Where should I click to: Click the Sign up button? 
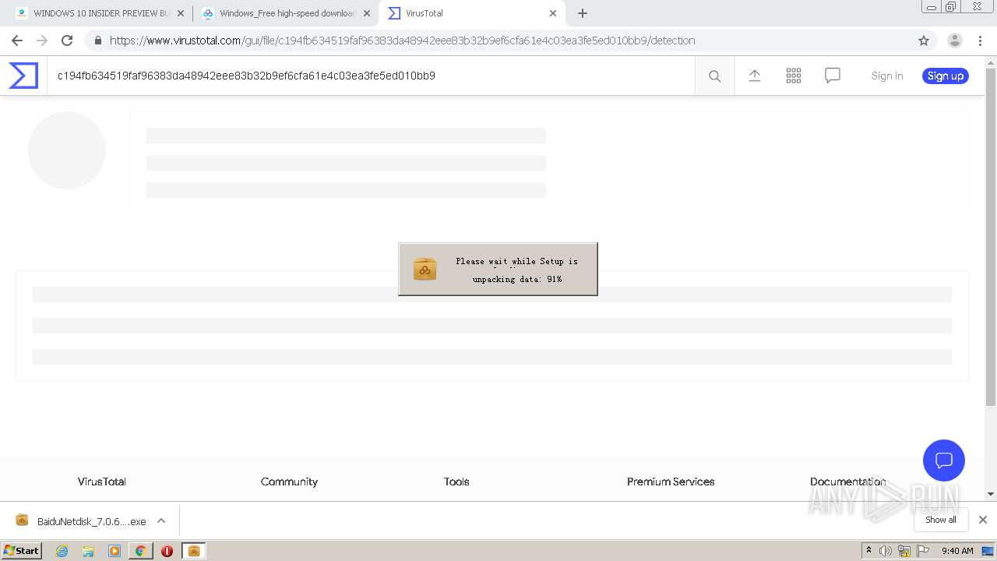coord(946,76)
